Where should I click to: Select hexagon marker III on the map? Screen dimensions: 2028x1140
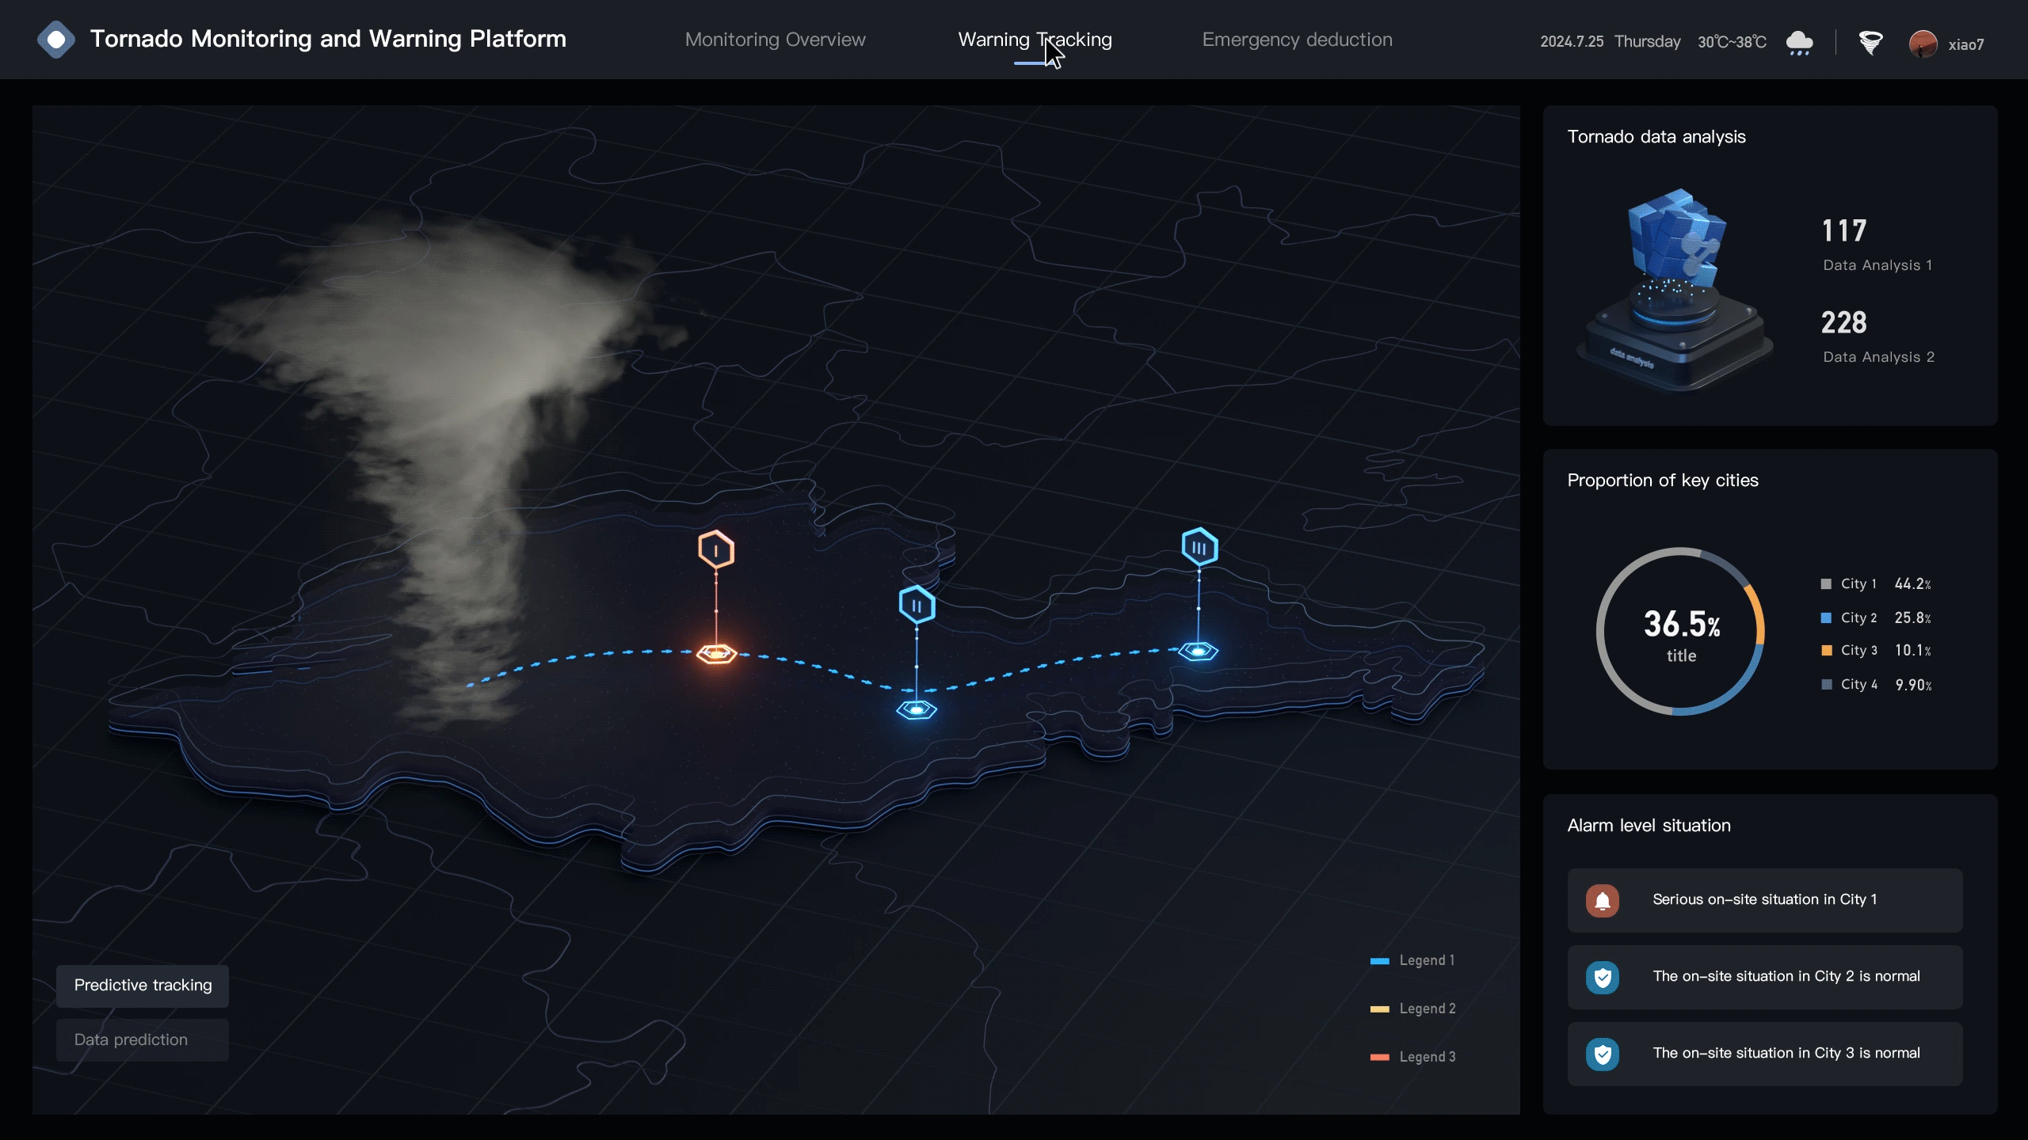point(1199,547)
